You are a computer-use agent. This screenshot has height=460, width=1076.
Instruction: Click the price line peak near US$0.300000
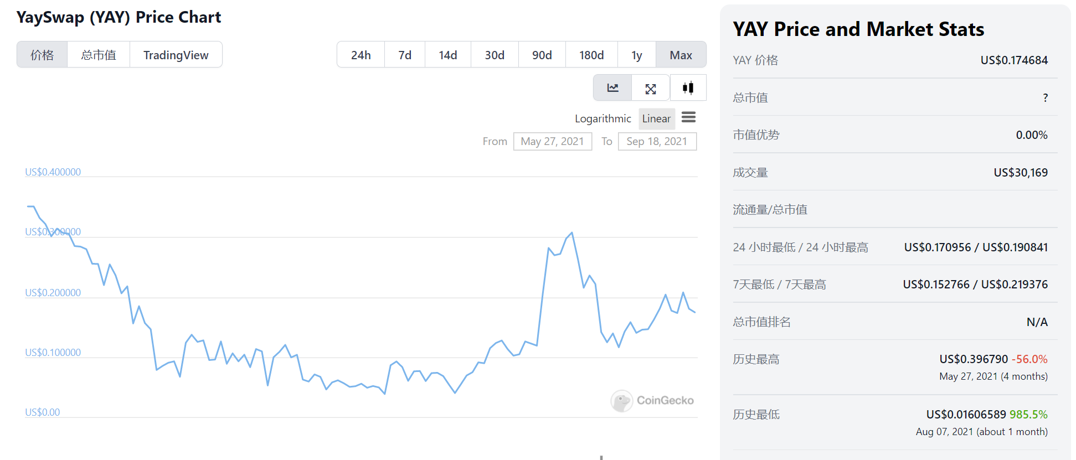pos(572,233)
